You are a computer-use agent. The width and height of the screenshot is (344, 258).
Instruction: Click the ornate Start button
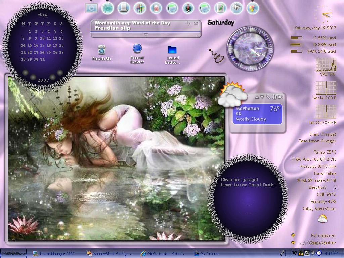(13, 253)
